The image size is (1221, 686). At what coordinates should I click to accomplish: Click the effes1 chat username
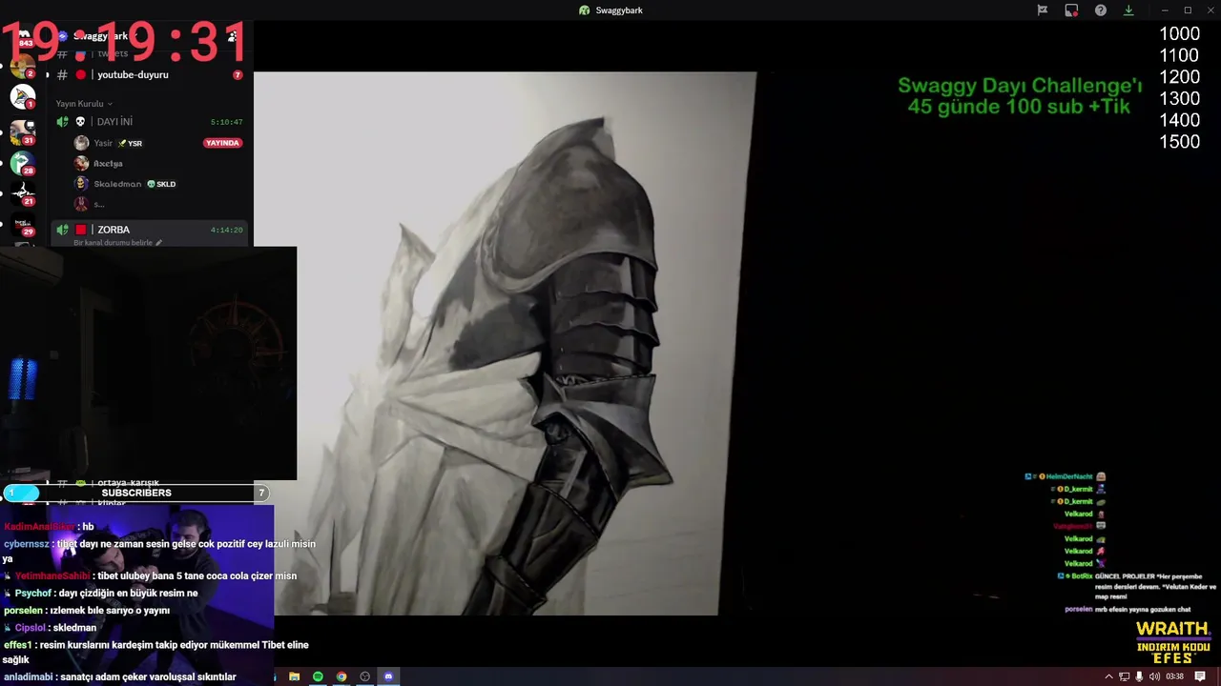coord(17,644)
